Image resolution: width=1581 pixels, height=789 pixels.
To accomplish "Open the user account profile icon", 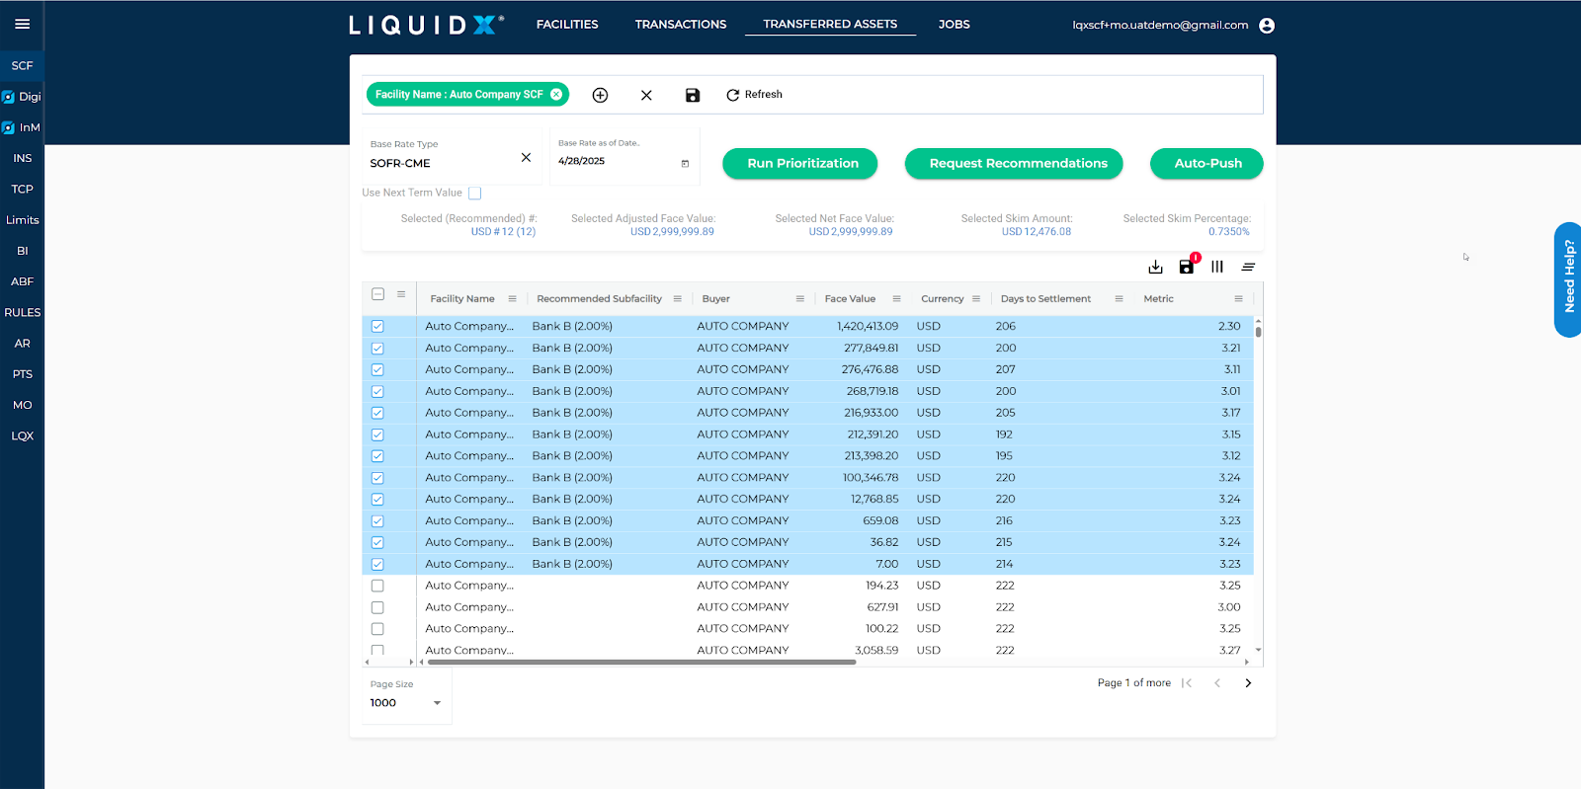I will point(1267,26).
